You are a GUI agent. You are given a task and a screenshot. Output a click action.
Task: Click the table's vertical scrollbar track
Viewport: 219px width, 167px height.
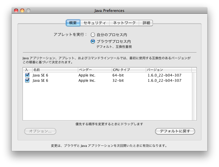pos(194,96)
